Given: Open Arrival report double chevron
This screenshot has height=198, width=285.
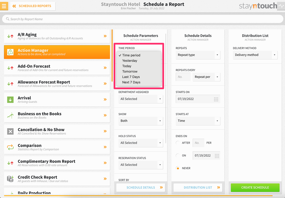Looking at the screenshot, I should click(x=105, y=99).
